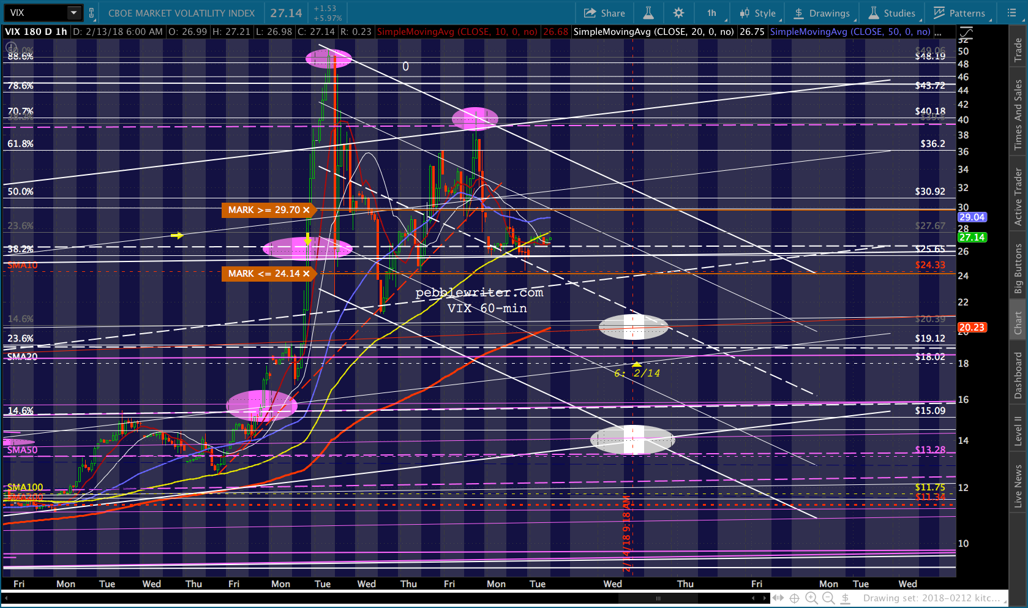Viewport: 1028px width, 608px height.
Task: Open the Drawing set 2018-0212 dropdown
Action: click(934, 598)
